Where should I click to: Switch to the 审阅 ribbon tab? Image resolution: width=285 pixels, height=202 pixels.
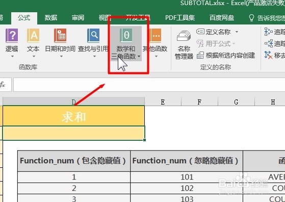pos(78,18)
